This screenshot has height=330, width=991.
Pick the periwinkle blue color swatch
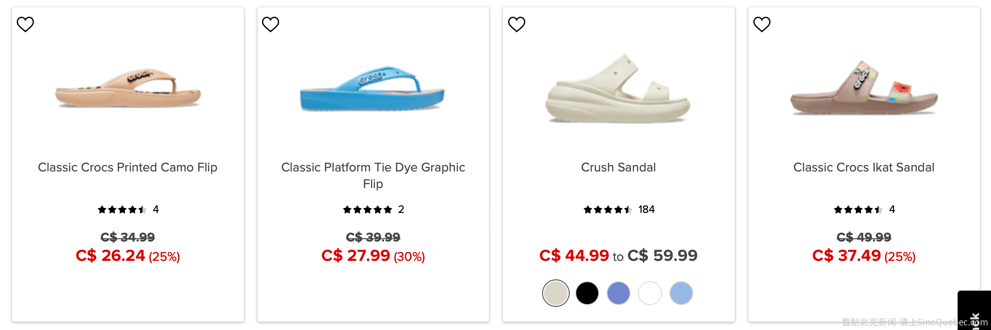(618, 293)
